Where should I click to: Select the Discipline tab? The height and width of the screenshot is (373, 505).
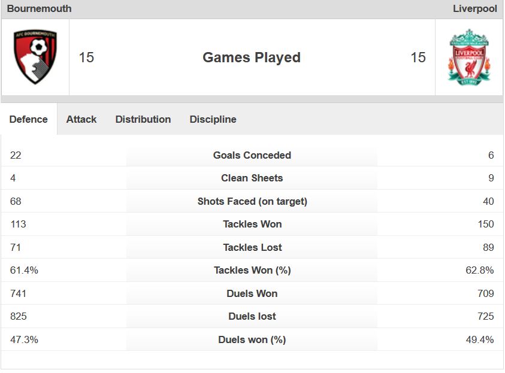point(213,119)
